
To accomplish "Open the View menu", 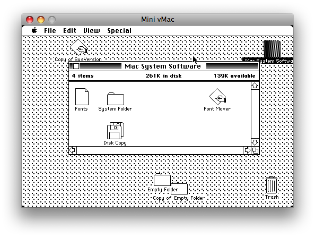I will (x=92, y=31).
